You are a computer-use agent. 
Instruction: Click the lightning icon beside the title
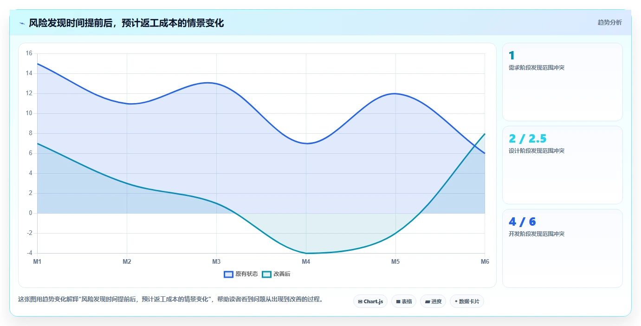coord(22,23)
